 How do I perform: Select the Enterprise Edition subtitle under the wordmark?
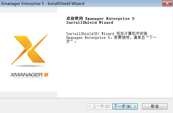point(28,78)
